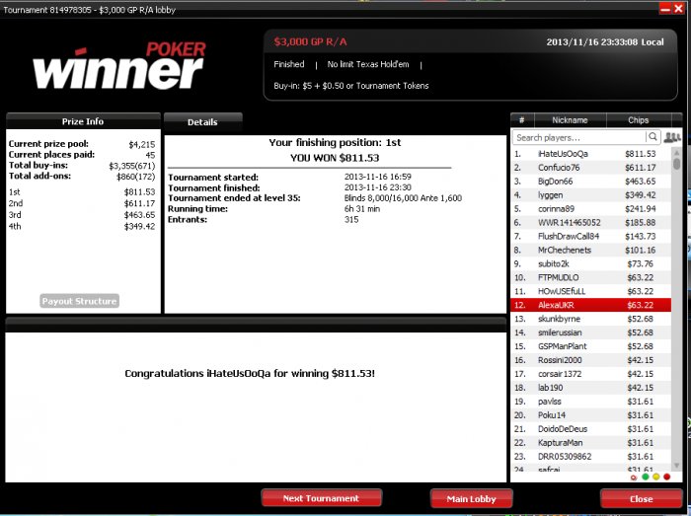Image resolution: width=691 pixels, height=516 pixels.
Task: Select player pavlss row
Action: pyautogui.click(x=591, y=402)
